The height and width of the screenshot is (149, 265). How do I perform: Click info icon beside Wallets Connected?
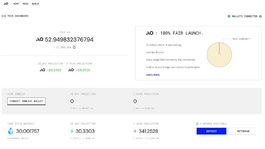[x=260, y=16]
